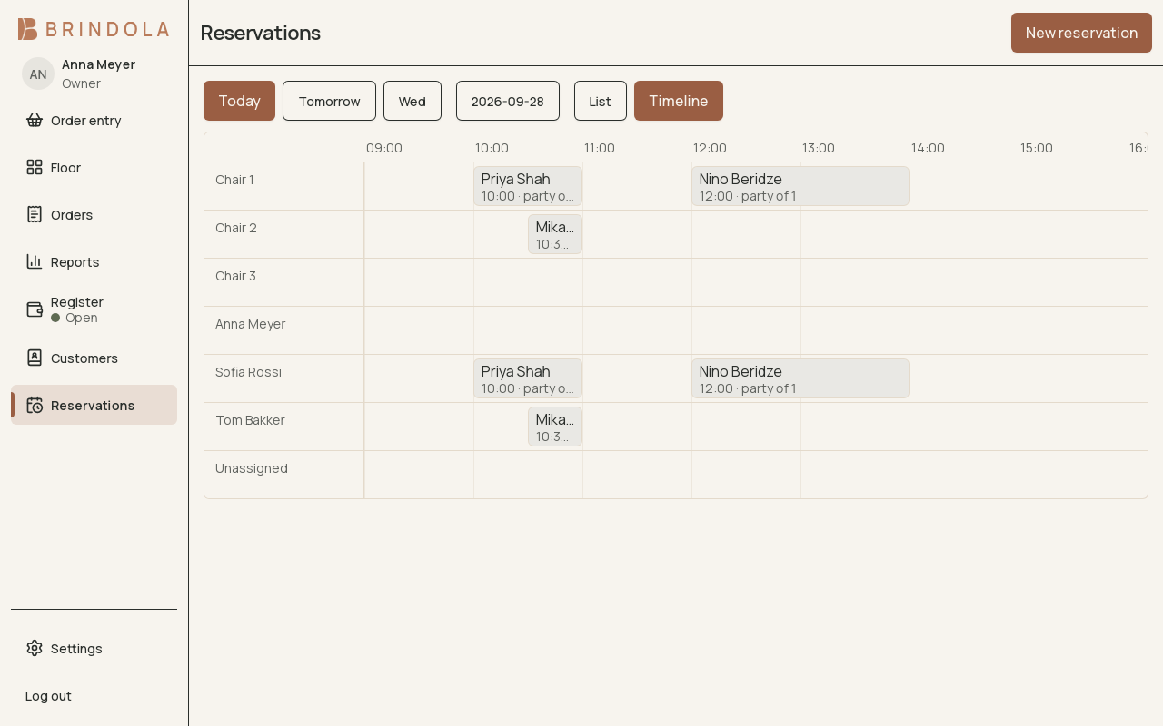Screen dimensions: 1163x726
Task: Click the Chair 2 row label
Action: (x=236, y=228)
